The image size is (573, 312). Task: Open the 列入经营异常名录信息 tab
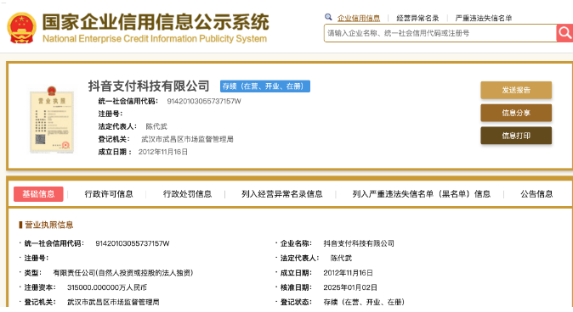[282, 194]
